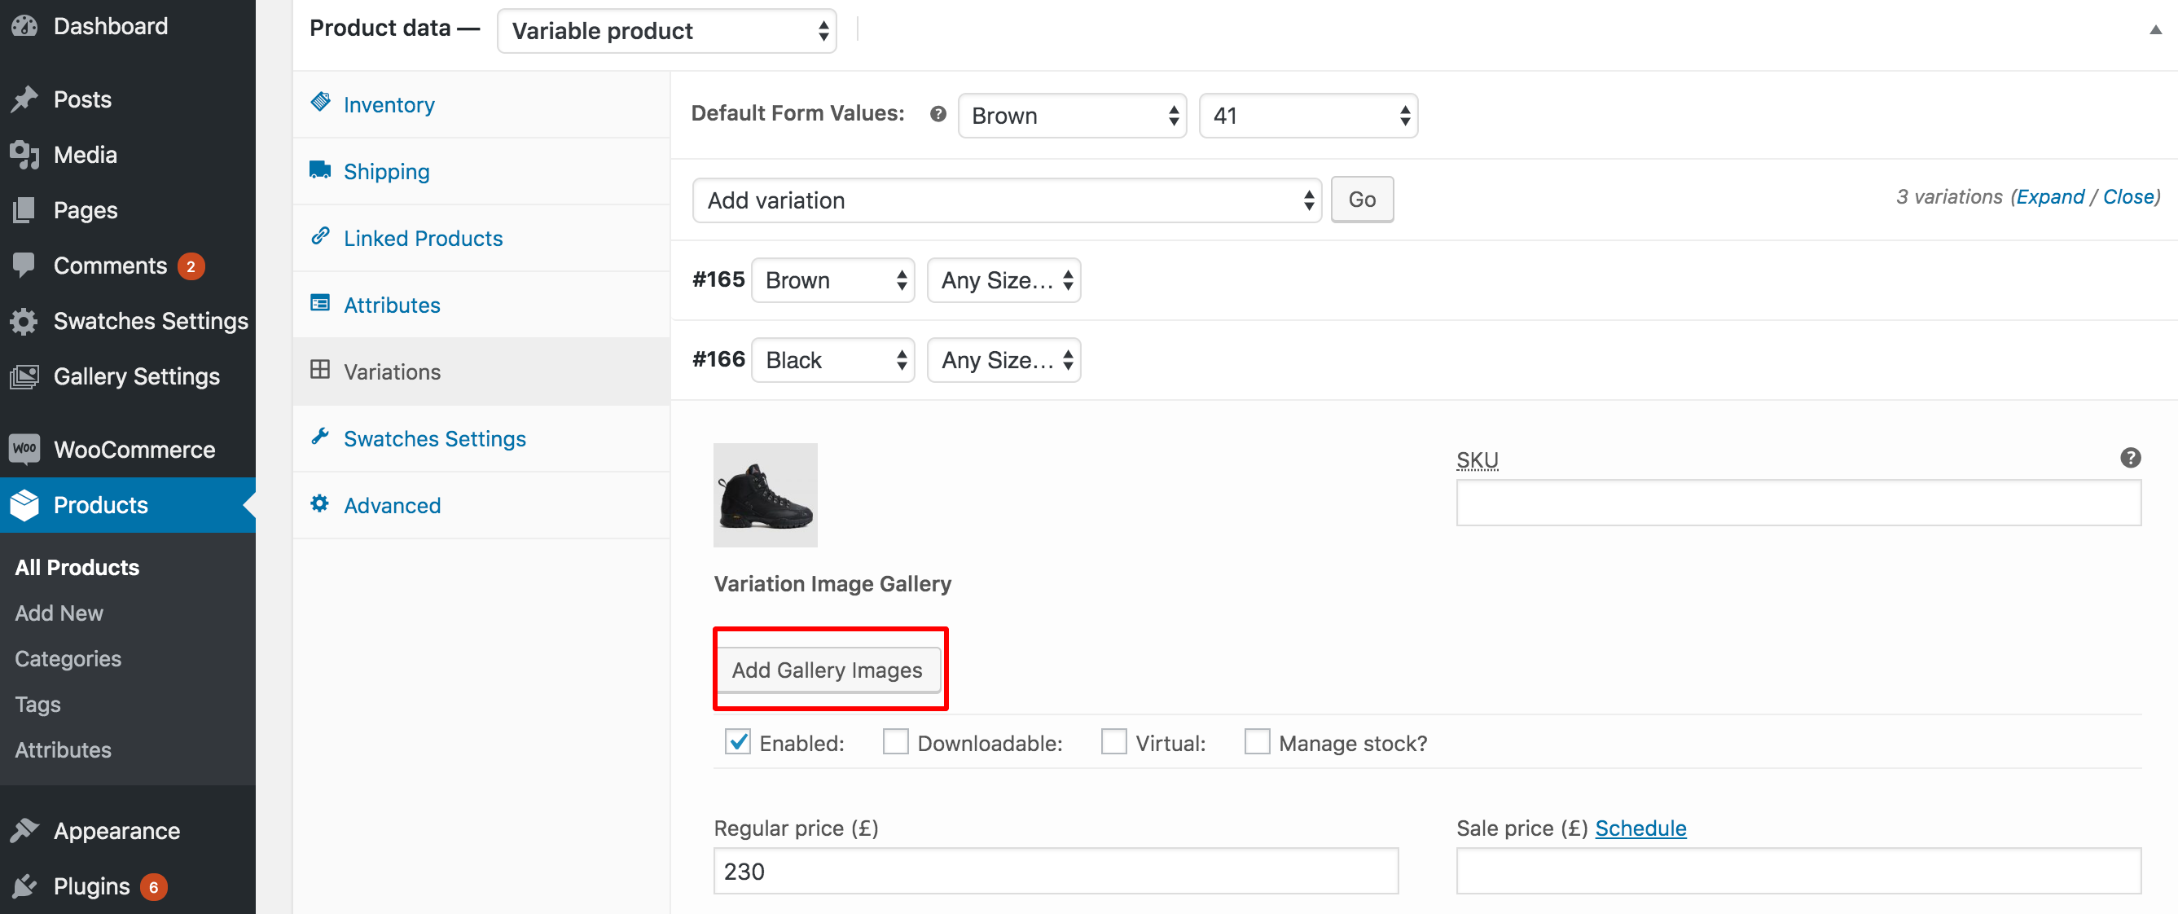
Task: Click variation ID #166 header
Action: (x=718, y=360)
